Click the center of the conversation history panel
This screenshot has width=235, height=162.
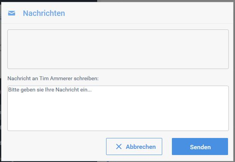click(118, 49)
